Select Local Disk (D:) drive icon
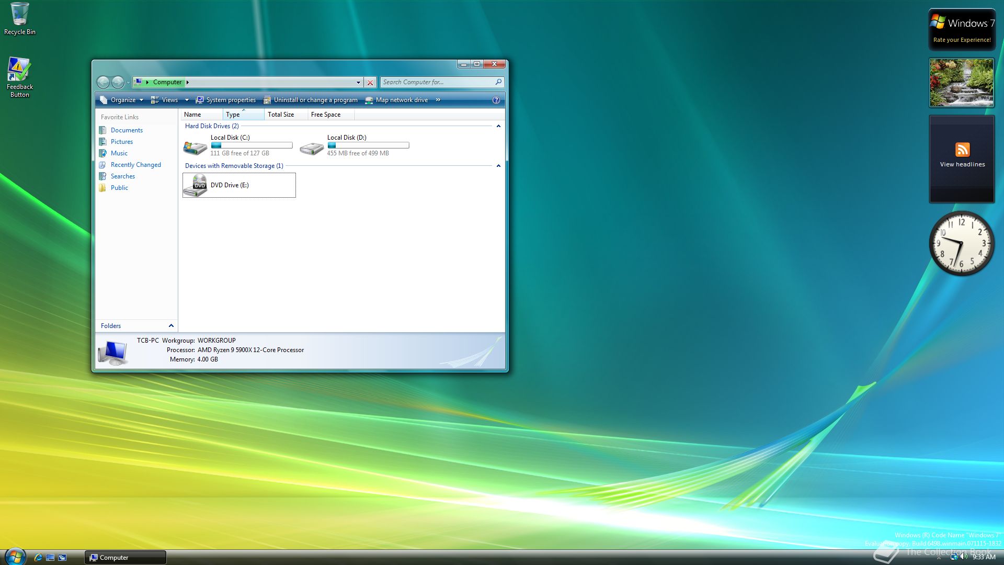Screen dimensions: 1004x565 [x=312, y=148]
